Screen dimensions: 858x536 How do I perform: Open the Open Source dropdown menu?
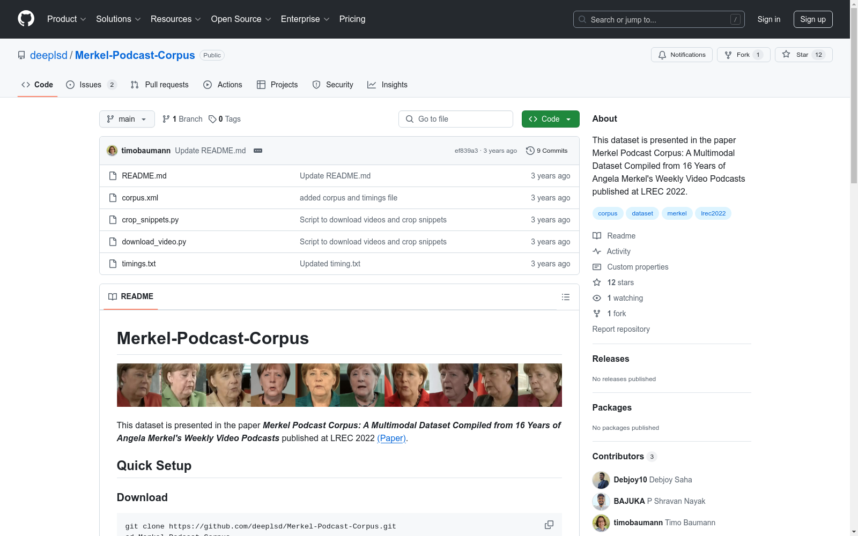(241, 19)
